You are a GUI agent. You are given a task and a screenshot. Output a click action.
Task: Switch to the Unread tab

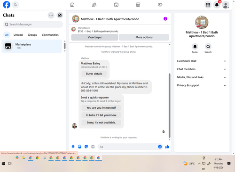tap(18, 35)
